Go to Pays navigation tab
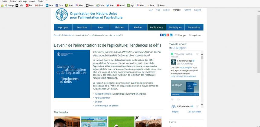This screenshot has height=127, width=260. point(100,27)
